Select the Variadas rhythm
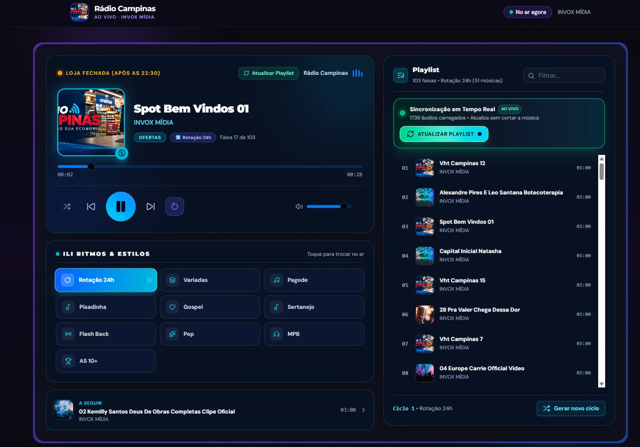The image size is (640, 447). click(x=210, y=280)
